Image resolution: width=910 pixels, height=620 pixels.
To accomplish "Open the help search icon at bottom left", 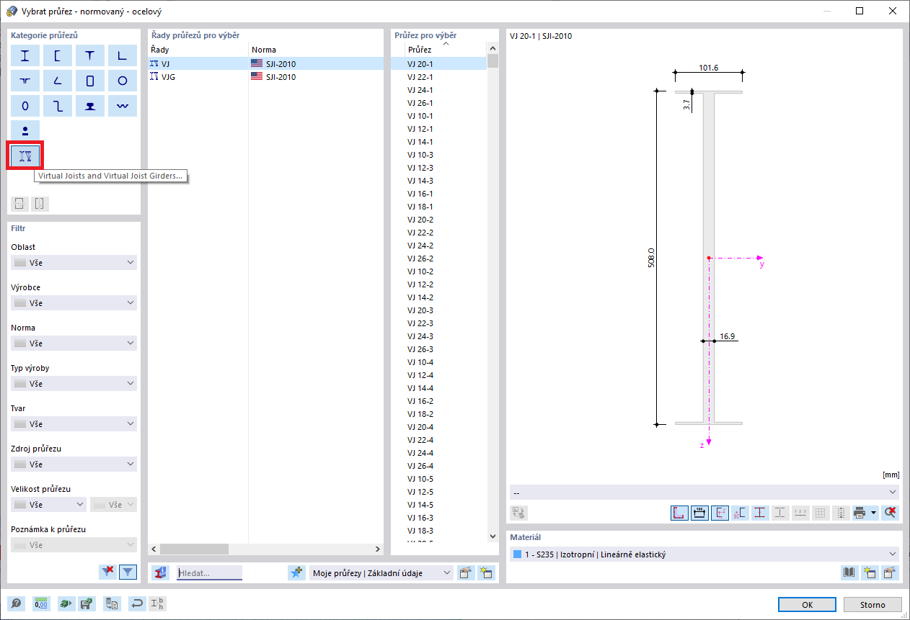I will [x=16, y=604].
